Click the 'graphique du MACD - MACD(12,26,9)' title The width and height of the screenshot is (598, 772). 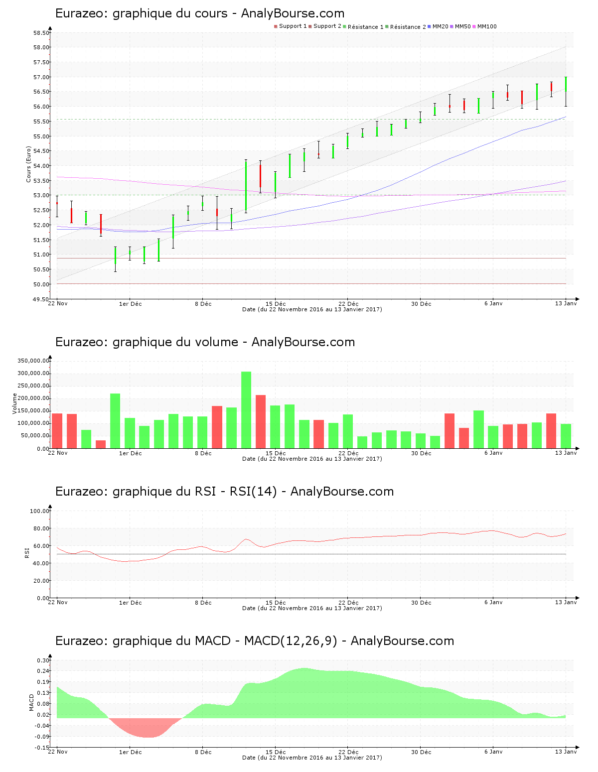225,641
